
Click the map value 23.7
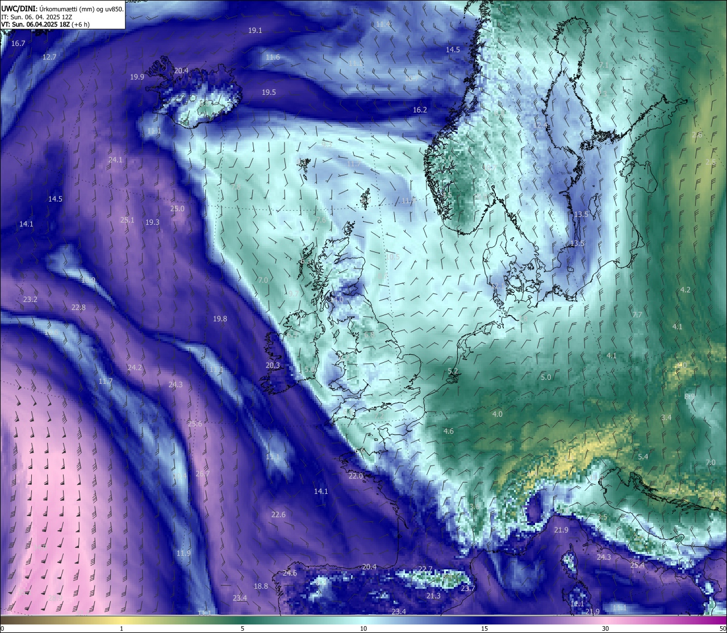point(467,589)
